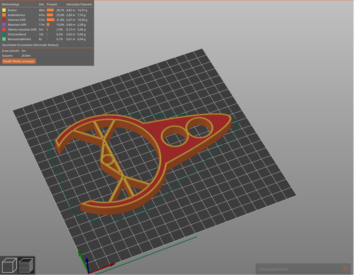Toggle Massives Infill purple swatch
Screen dimensions: 354x275
coord(4,25)
